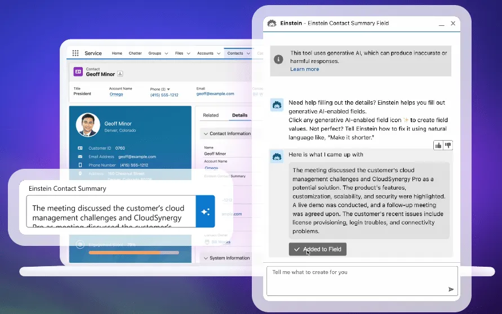The width and height of the screenshot is (502, 314).
Task: Click geoff@example.com in the blue profile card
Action: [137, 156]
